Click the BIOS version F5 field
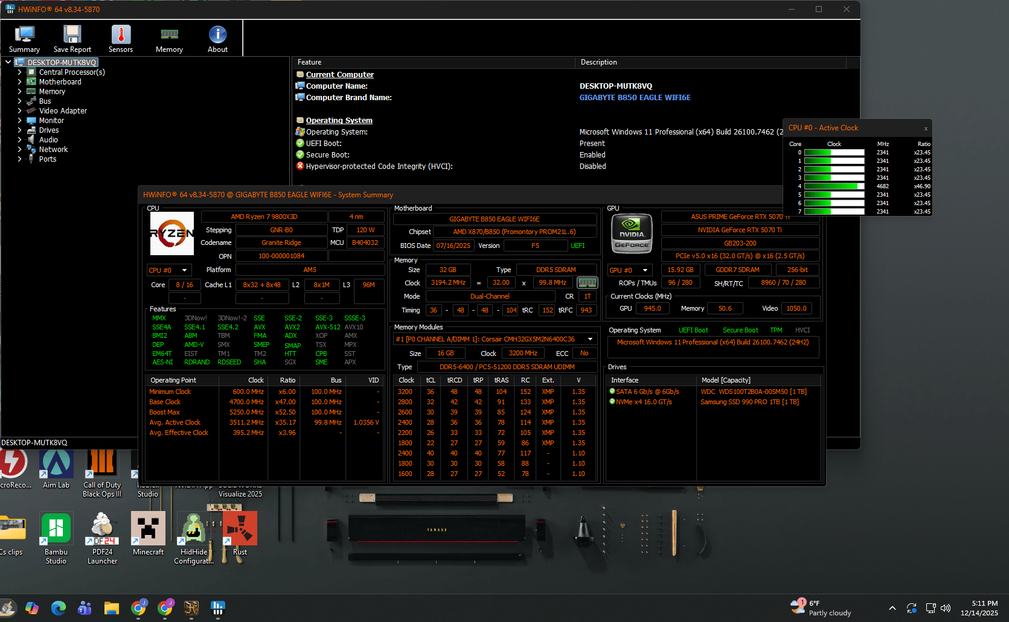Screen dimensions: 1009x622 pyautogui.click(x=535, y=246)
